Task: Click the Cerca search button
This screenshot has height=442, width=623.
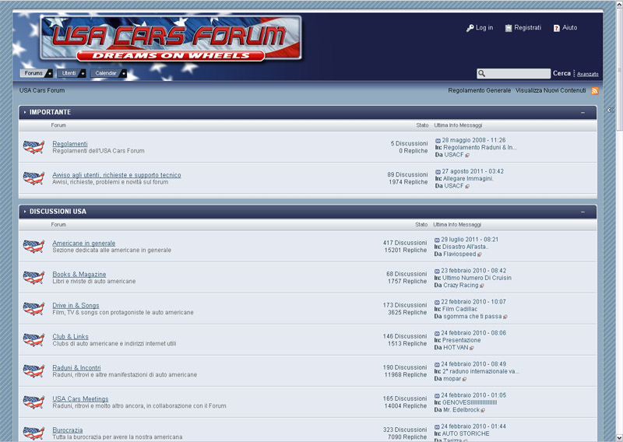Action: pyautogui.click(x=561, y=73)
